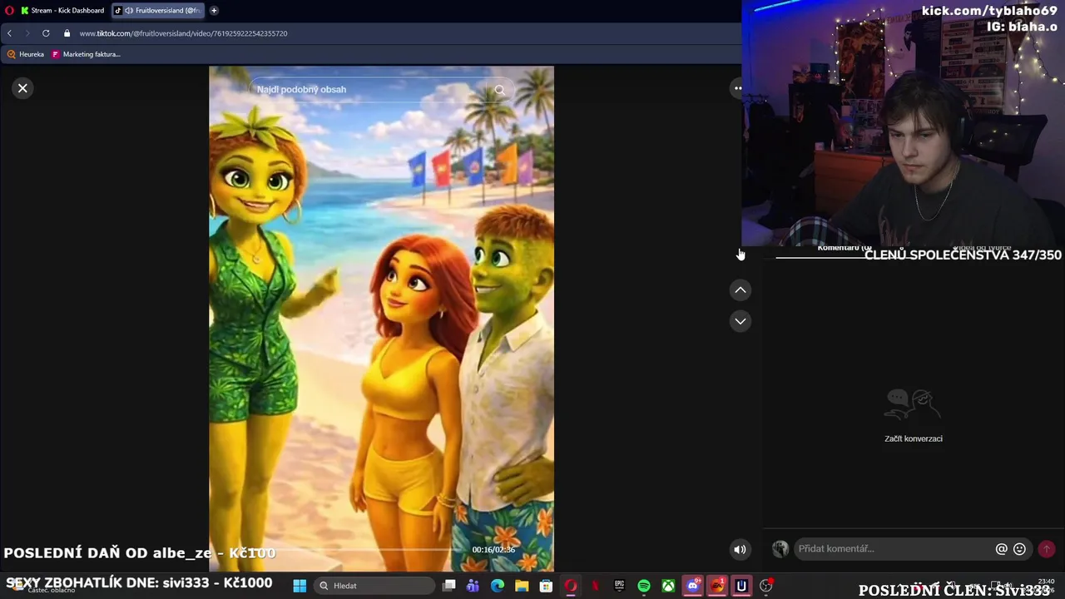
Task: Post the comment with send button
Action: [1047, 549]
